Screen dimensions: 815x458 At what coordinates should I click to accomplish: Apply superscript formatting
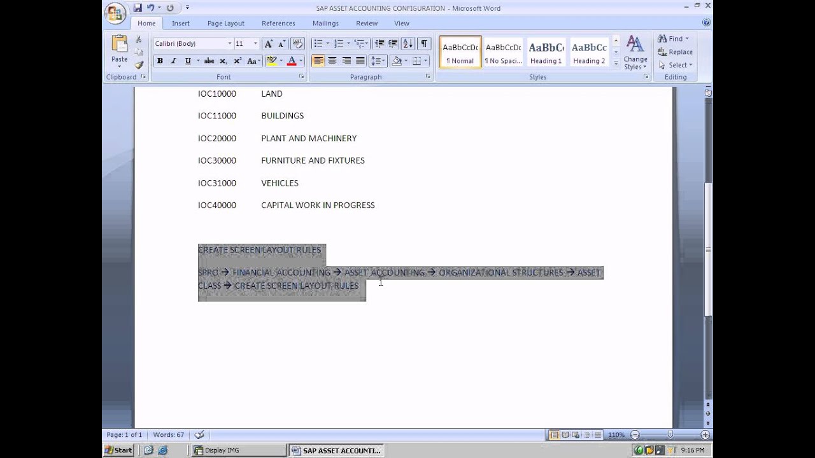point(237,61)
